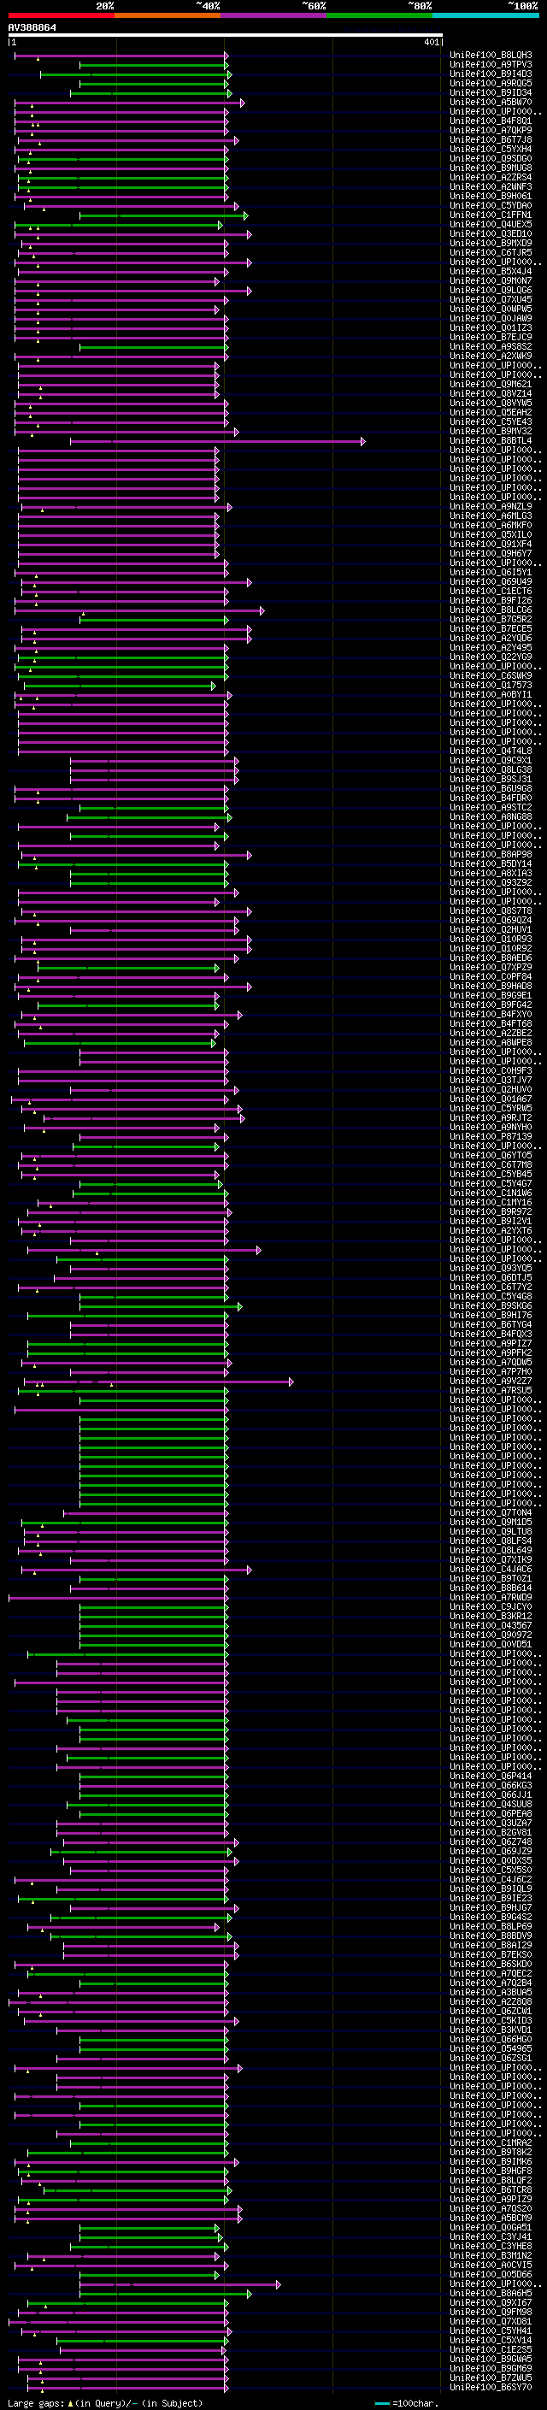Viewport: 547px width, 2410px height.
Task: Select the UniRef100_P87139 label
Action: click(x=490, y=1137)
